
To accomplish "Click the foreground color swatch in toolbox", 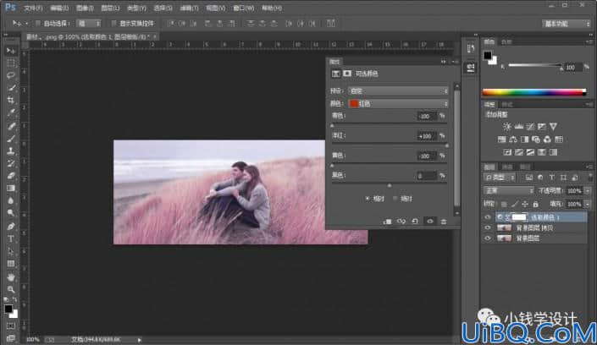I will (x=8, y=309).
